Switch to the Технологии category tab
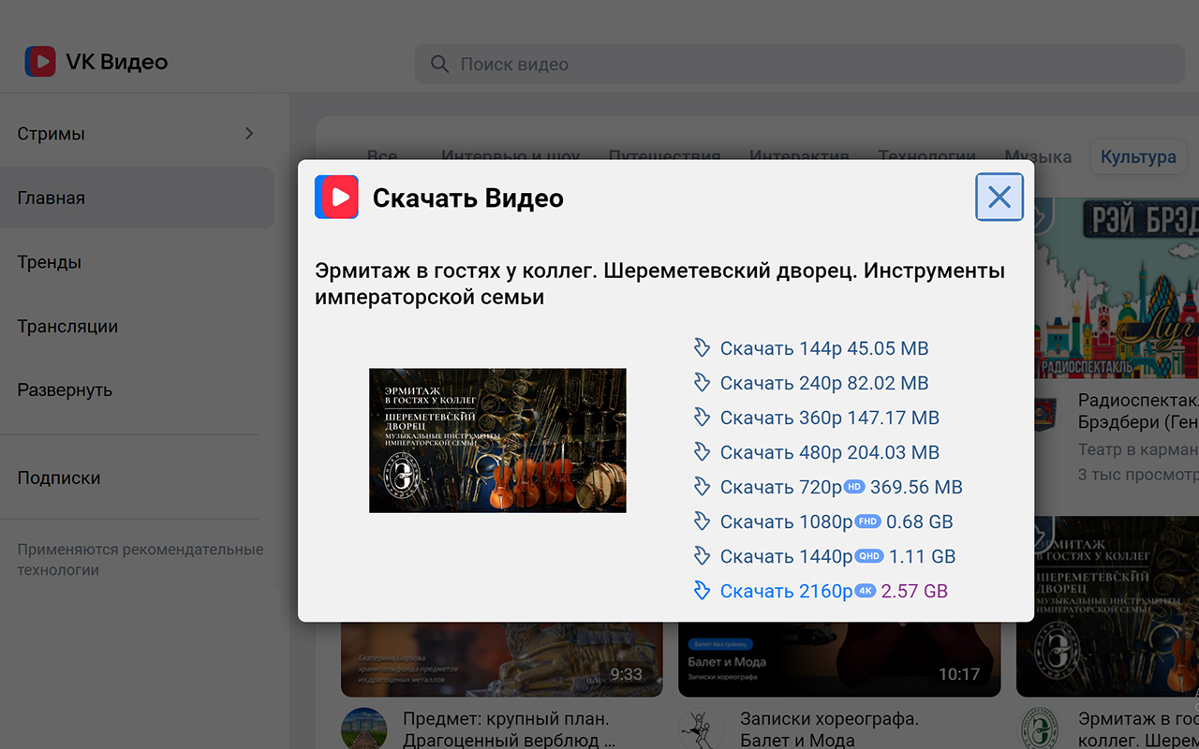 [x=926, y=157]
